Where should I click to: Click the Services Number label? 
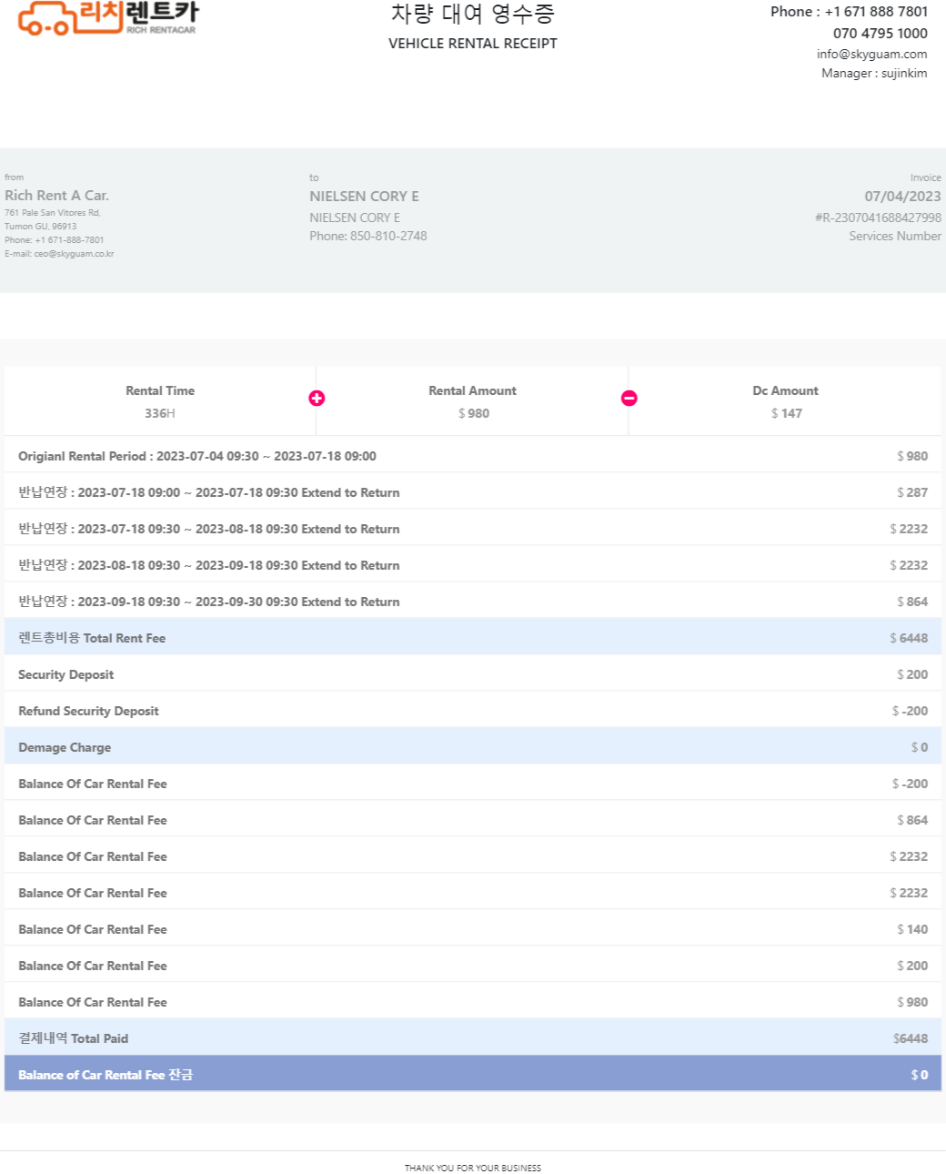(x=895, y=236)
